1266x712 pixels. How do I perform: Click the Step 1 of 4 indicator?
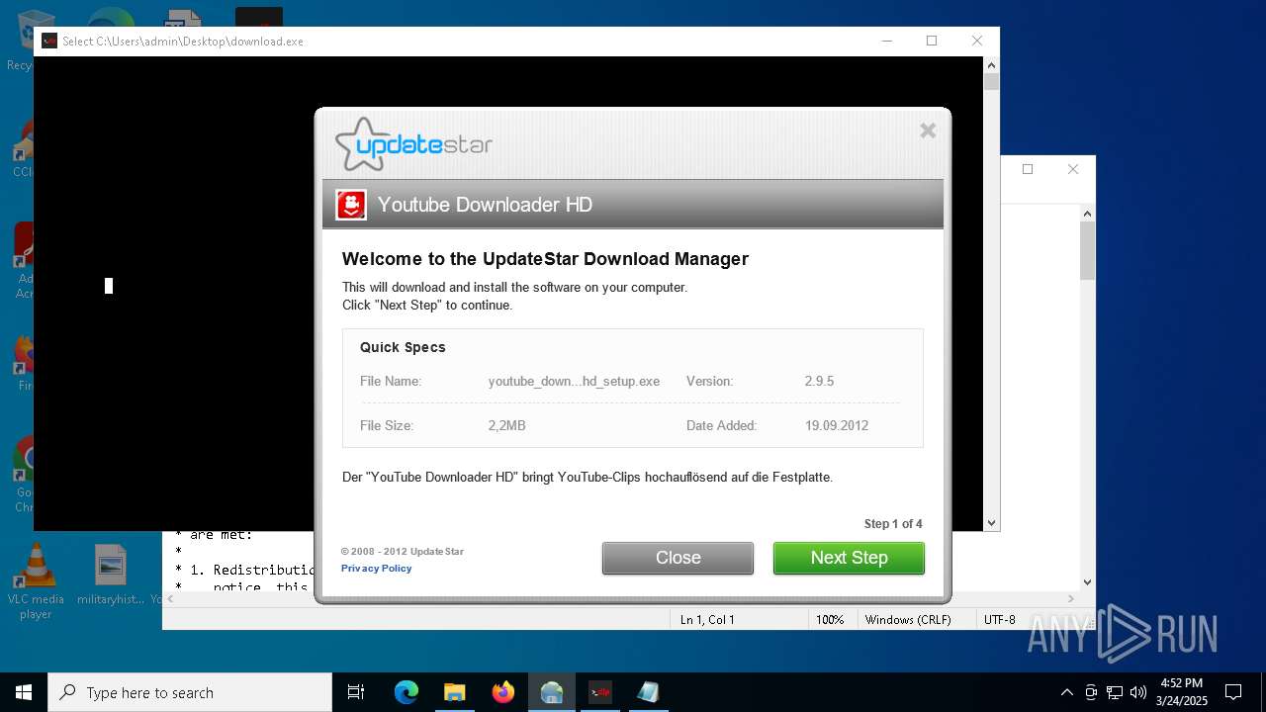point(893,524)
